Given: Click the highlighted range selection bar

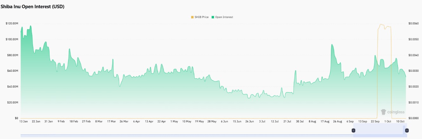Looking at the screenshot, I should pyautogui.click(x=380, y=130).
